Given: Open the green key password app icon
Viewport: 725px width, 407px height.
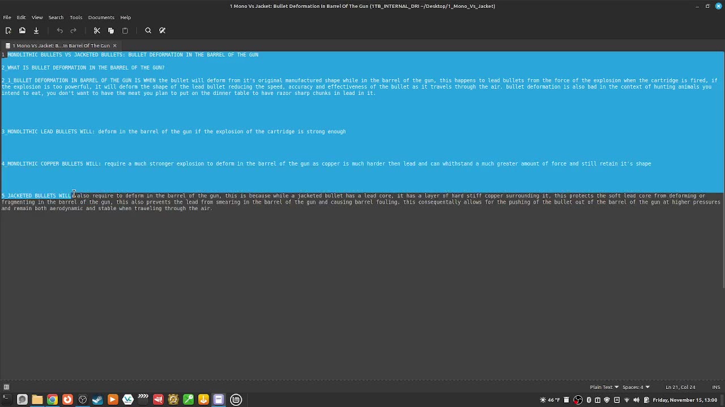Looking at the screenshot, I should (x=188, y=400).
